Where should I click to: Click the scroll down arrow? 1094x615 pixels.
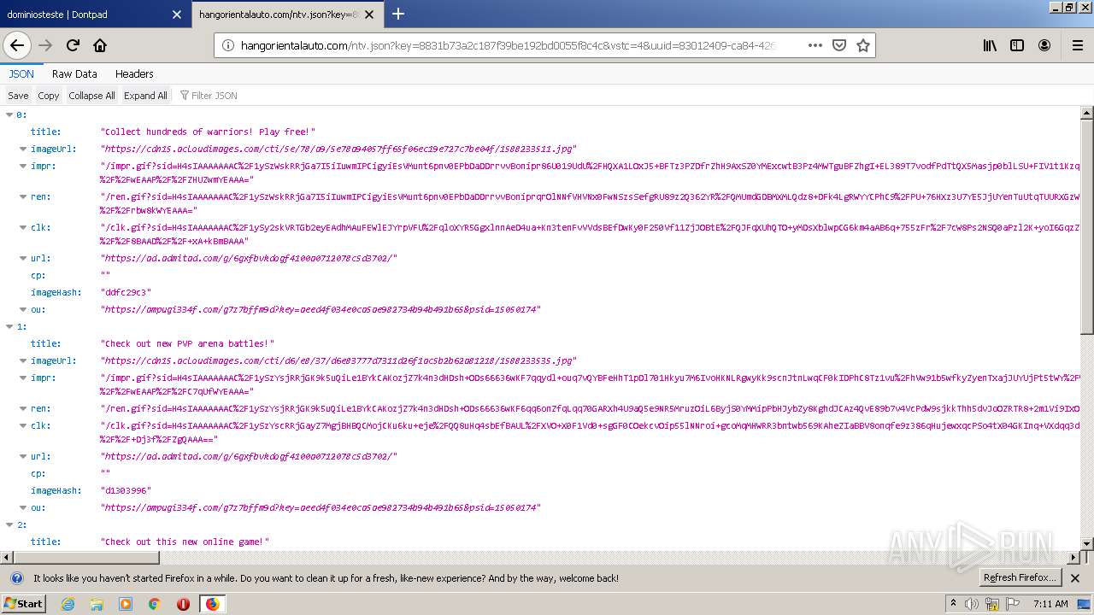pyautogui.click(x=1087, y=543)
